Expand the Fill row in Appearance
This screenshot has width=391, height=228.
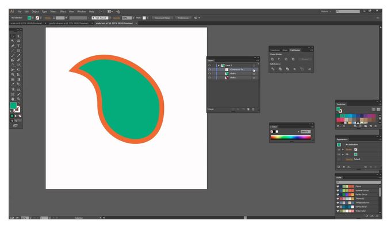point(343,154)
